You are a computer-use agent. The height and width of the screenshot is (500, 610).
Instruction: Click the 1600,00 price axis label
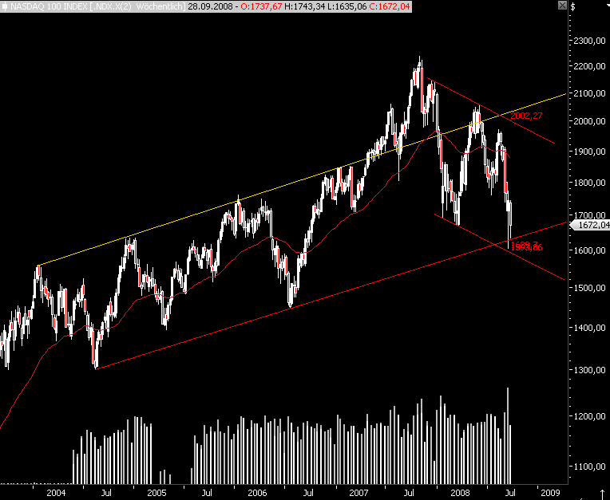click(x=590, y=250)
